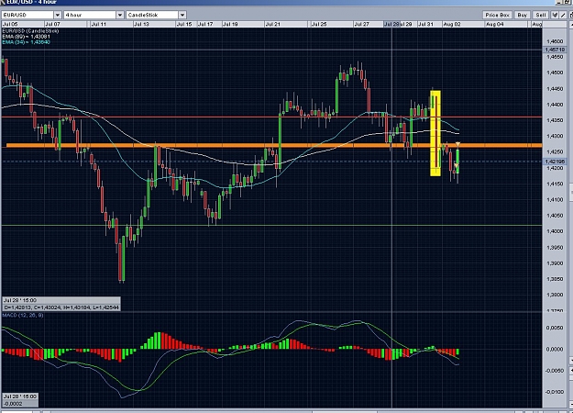
Task: Click the Jul 19 date header
Action: tap(230, 24)
